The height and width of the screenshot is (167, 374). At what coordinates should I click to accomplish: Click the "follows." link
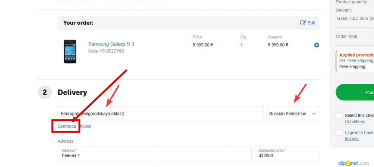tap(352, 139)
